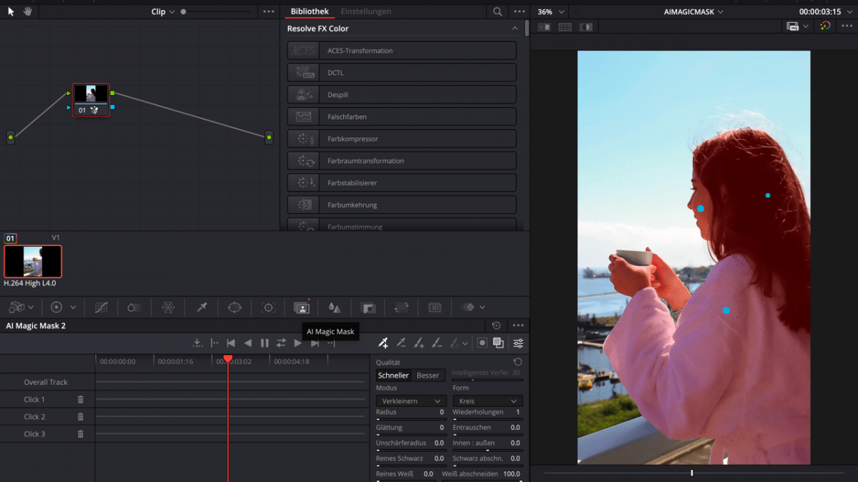Viewport: 858px width, 482px height.
Task: Open the AI Magic Mask palette icon
Action: click(x=301, y=308)
